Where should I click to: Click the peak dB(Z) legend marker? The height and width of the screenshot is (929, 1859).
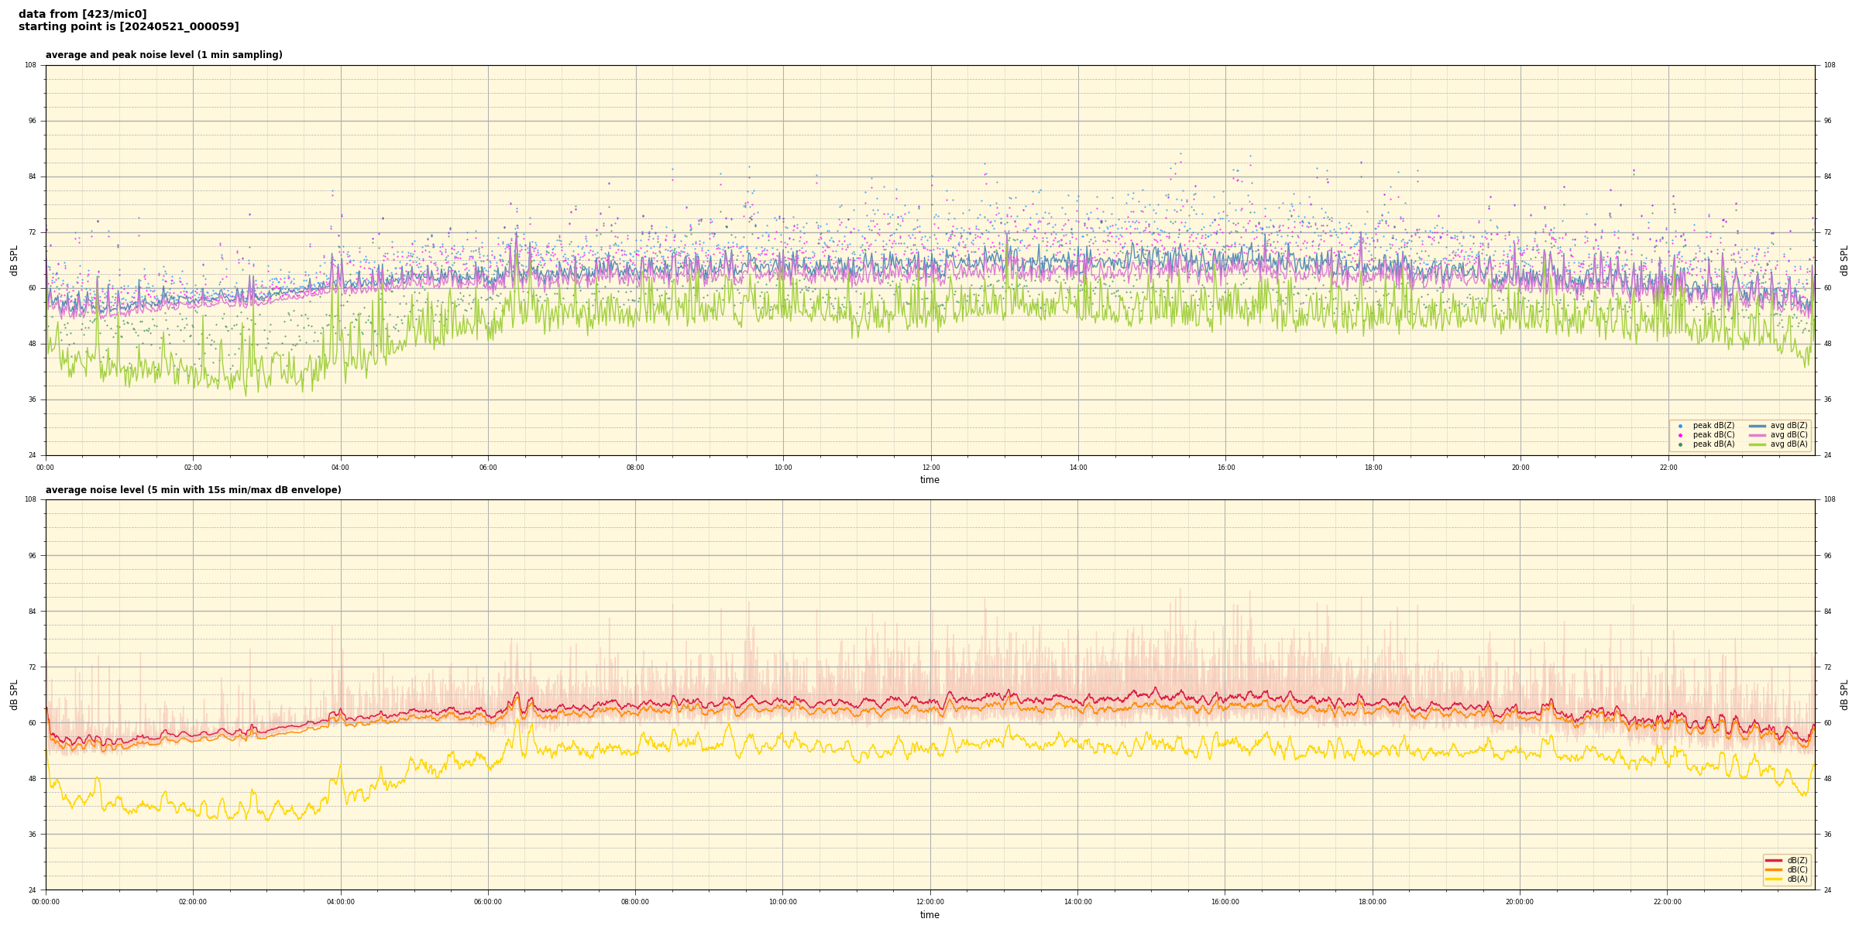pyautogui.click(x=1680, y=426)
